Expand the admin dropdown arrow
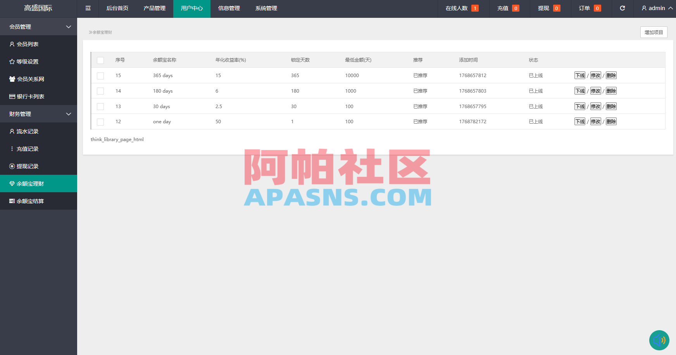This screenshot has height=355, width=676. tap(671, 8)
